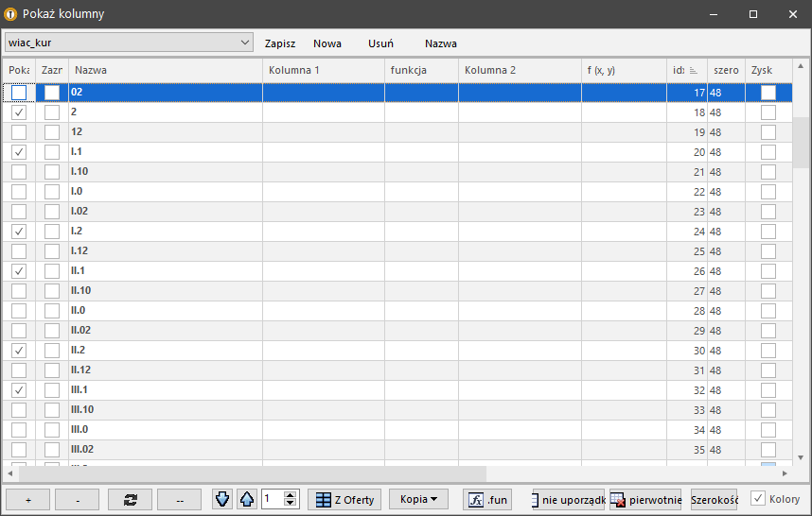Check Zysk checkbox in row 12
The width and height of the screenshot is (812, 516).
(768, 132)
